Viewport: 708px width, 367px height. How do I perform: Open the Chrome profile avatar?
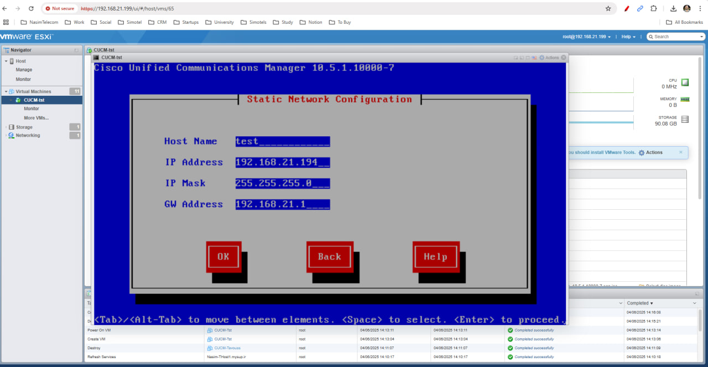point(687,8)
